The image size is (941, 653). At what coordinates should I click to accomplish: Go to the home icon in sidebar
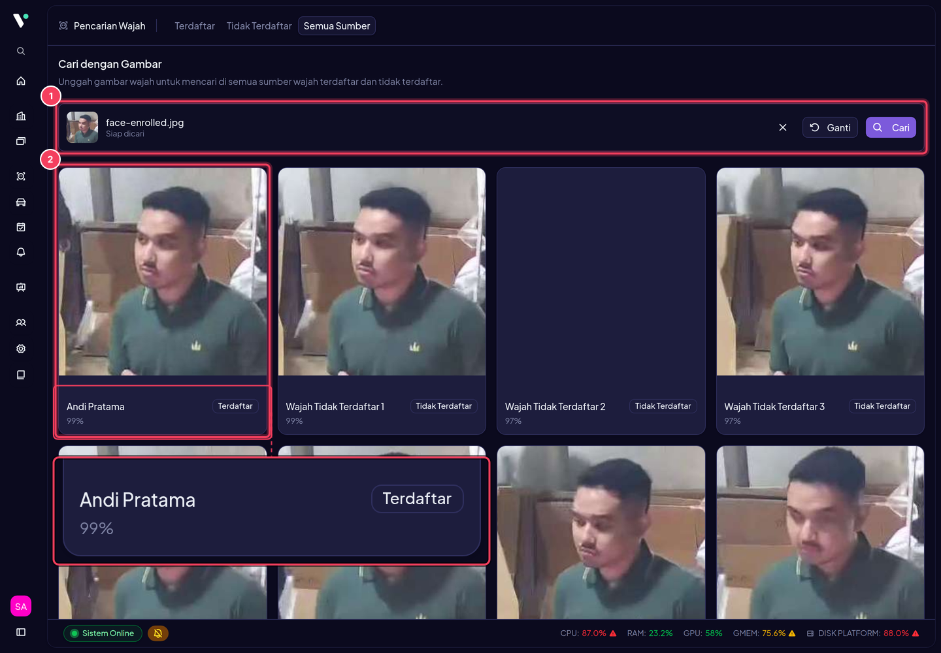(21, 81)
